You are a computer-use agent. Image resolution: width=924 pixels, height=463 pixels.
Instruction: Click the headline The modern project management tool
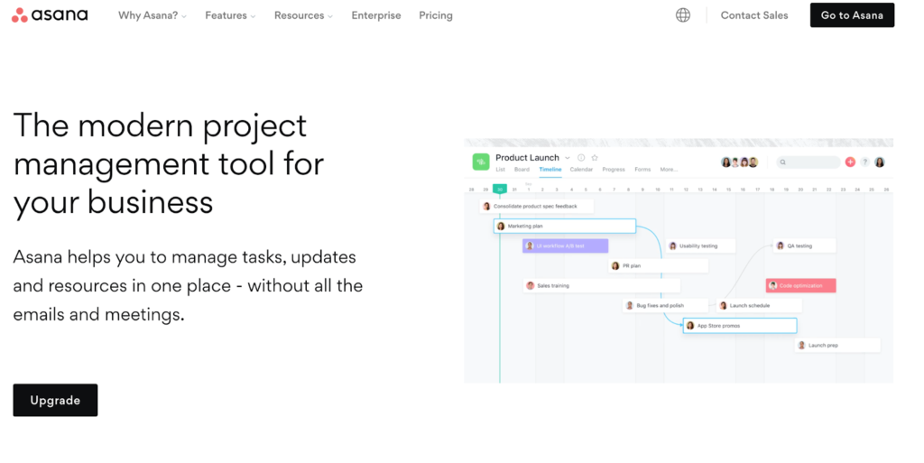click(169, 163)
